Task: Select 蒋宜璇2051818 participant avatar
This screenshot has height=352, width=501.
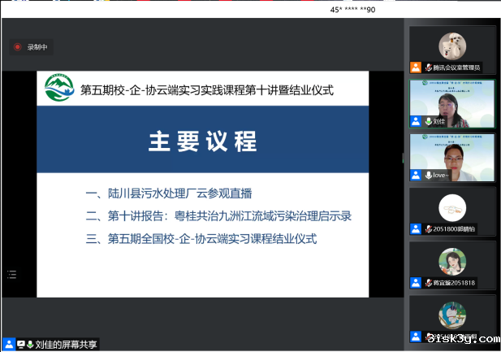Action: [452, 261]
